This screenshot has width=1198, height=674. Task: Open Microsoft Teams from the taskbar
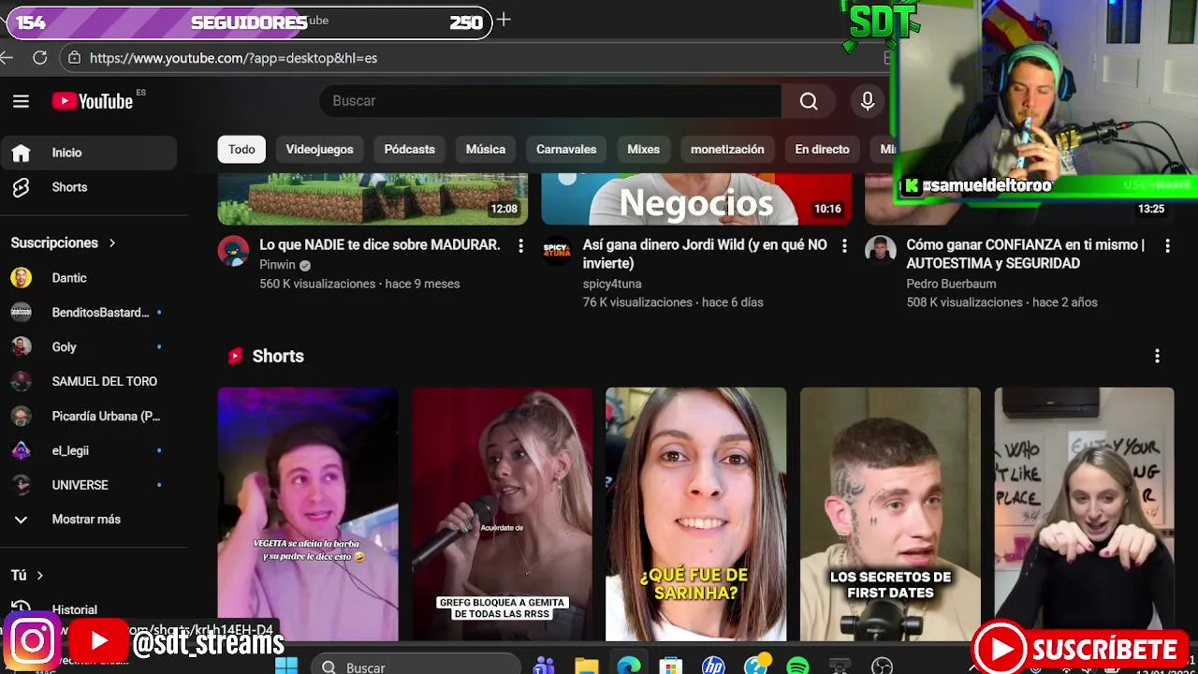coord(544,667)
